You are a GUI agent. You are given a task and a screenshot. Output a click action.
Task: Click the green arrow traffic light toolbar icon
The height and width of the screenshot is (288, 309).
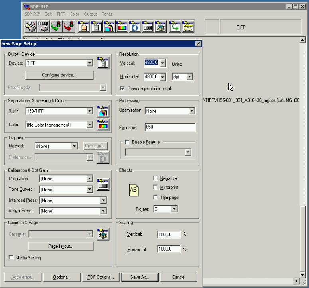[x=56, y=27]
